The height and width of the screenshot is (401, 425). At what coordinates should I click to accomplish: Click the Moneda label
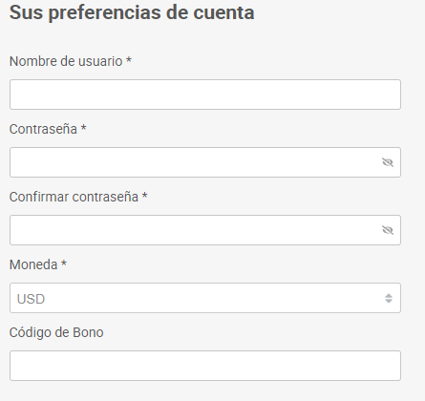[x=33, y=264]
